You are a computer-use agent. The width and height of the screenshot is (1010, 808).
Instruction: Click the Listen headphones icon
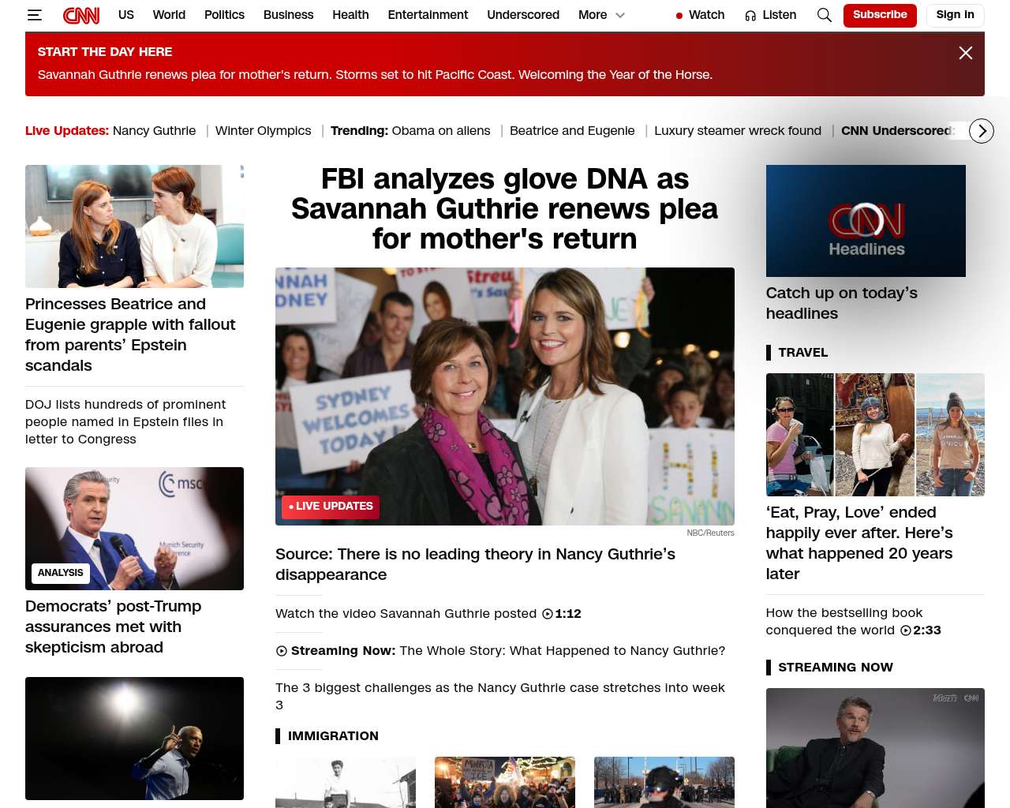point(750,16)
